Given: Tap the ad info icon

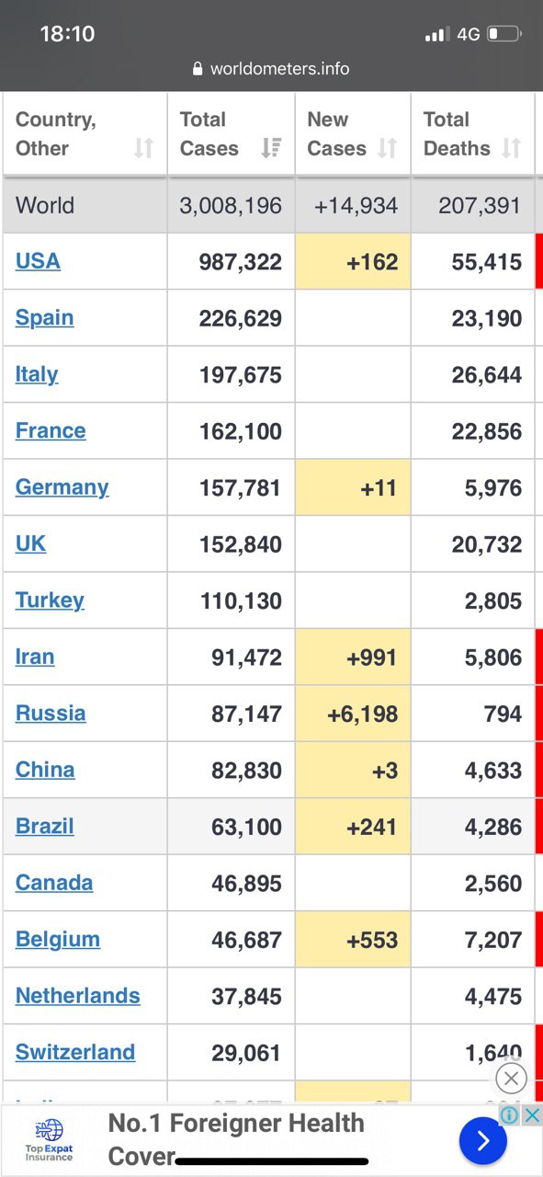Looking at the screenshot, I should 509,1115.
